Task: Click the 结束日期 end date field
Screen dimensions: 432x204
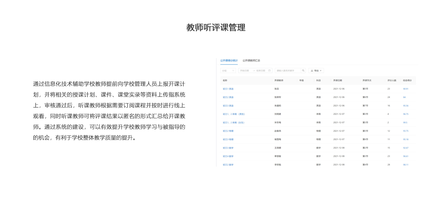Action: point(261,71)
